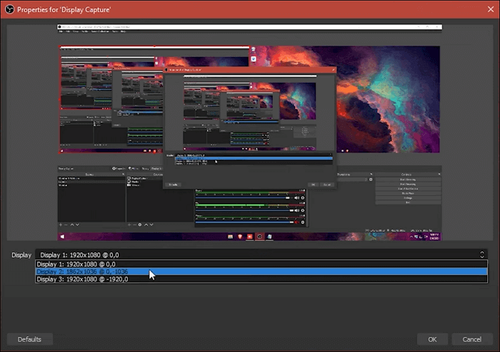Select Display 1: 1920x1080 @ 0,0 from the list
Image resolution: width=500 pixels, height=352 pixels.
point(71,264)
